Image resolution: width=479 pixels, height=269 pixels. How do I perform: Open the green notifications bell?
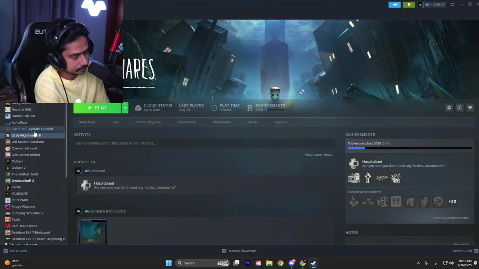click(x=409, y=4)
